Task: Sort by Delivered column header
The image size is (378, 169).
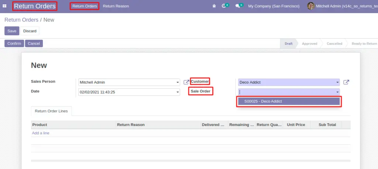Action: click(x=214, y=125)
